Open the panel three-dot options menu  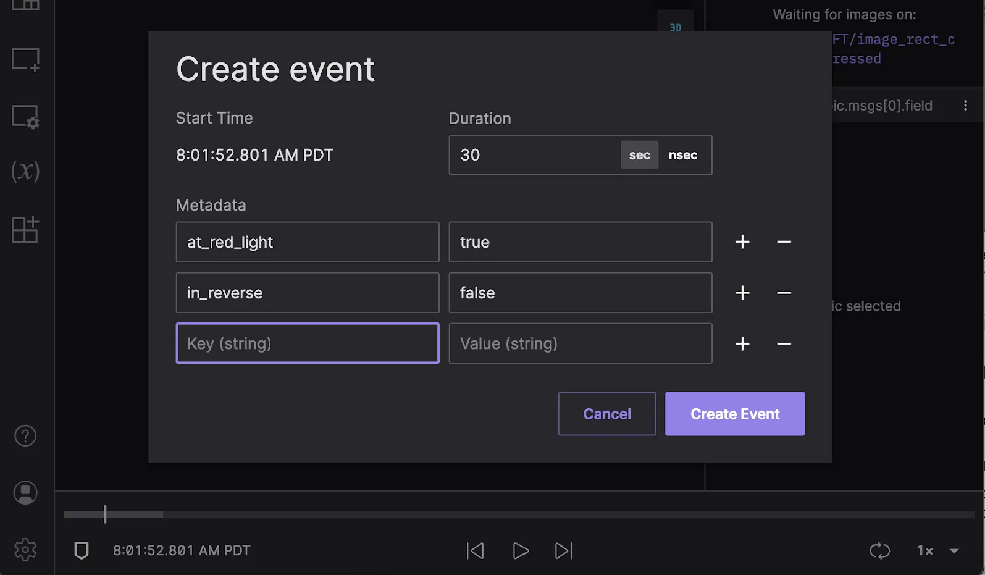click(x=965, y=106)
